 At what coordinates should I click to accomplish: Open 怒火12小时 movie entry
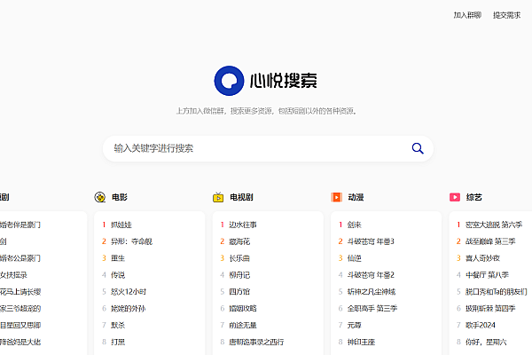tap(129, 291)
